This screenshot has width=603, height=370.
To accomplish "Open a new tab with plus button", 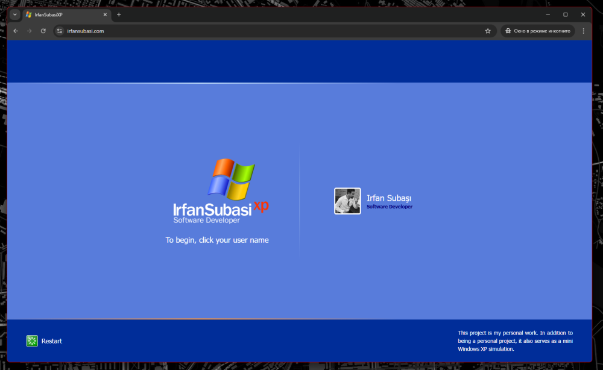I will point(119,14).
